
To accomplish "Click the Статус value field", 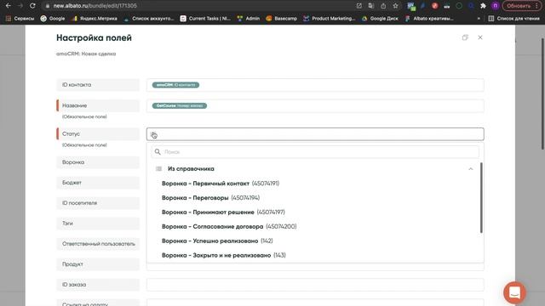I will pyautogui.click(x=315, y=134).
